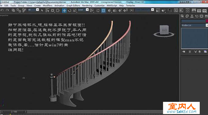Click the Mirror tool icon
208x115 pixels.
coord(158,10)
